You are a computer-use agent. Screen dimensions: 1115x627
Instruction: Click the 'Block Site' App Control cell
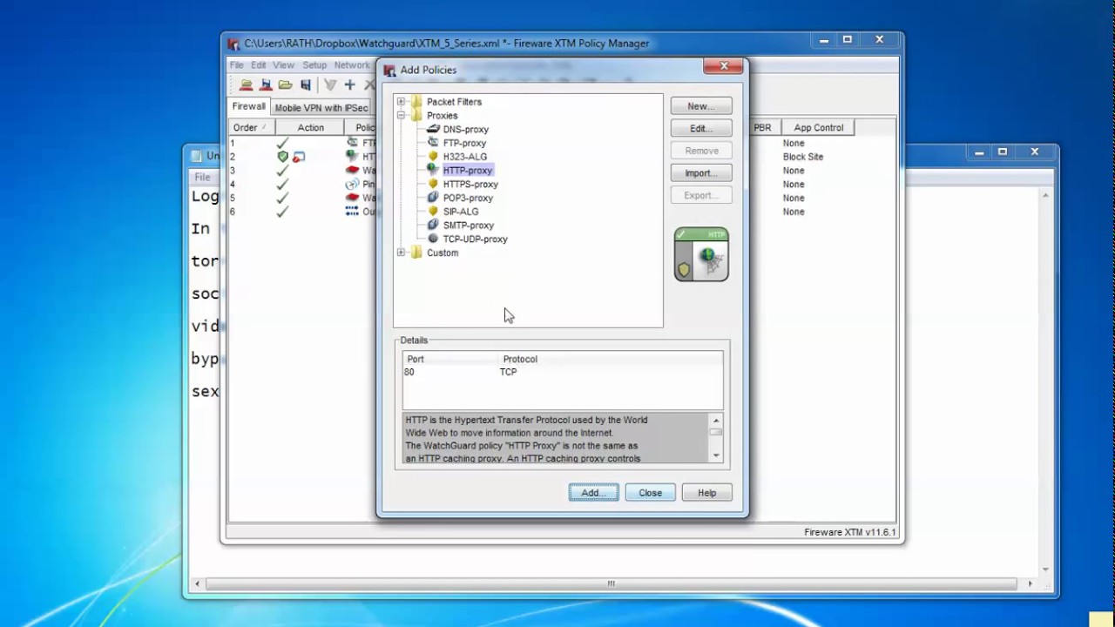(803, 157)
